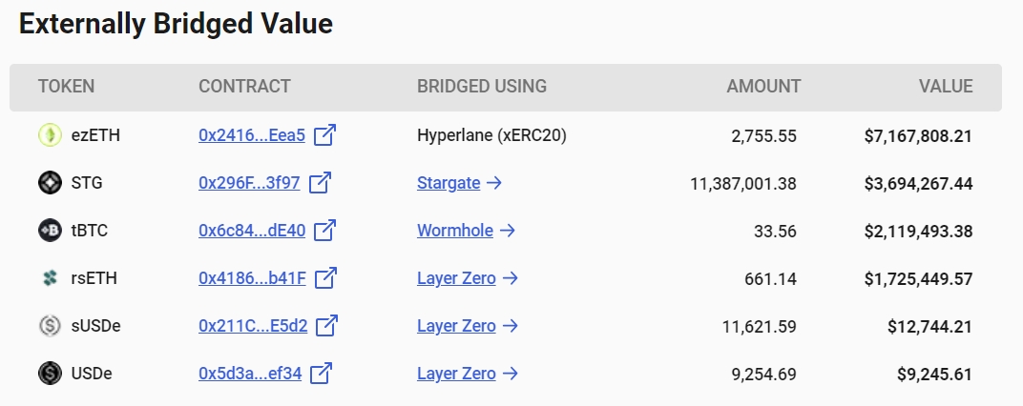Open external link icon for STG contract
Viewport: 1023px width, 406px height.
coord(320,182)
